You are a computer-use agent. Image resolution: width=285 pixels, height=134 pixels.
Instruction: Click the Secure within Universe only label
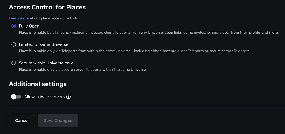point(46,63)
